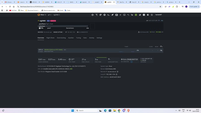Open File Explorer from taskbar
The image size is (201, 113).
tap(114, 110)
